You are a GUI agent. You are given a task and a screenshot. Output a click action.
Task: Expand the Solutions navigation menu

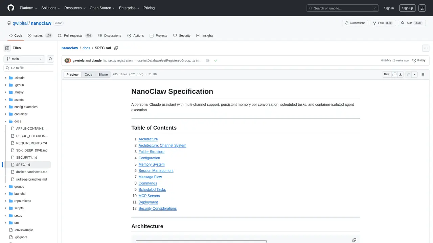pyautogui.click(x=51, y=8)
